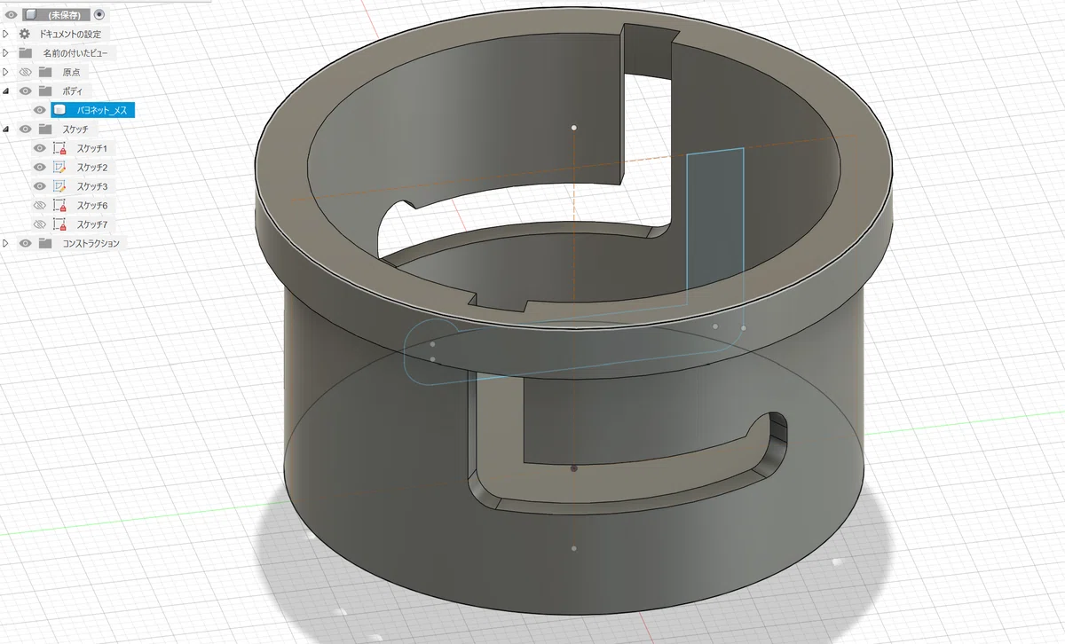This screenshot has height=644, width=1065.
Task: Expand the 名前の付いたビュー node
Action: click(x=5, y=53)
